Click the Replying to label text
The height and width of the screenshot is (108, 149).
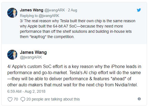29,16
